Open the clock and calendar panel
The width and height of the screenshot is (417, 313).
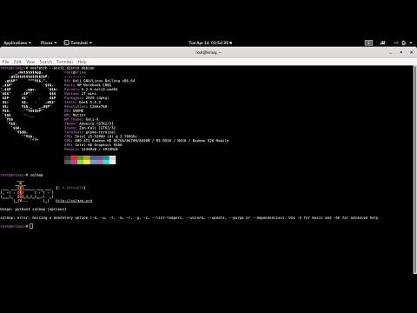(x=210, y=43)
